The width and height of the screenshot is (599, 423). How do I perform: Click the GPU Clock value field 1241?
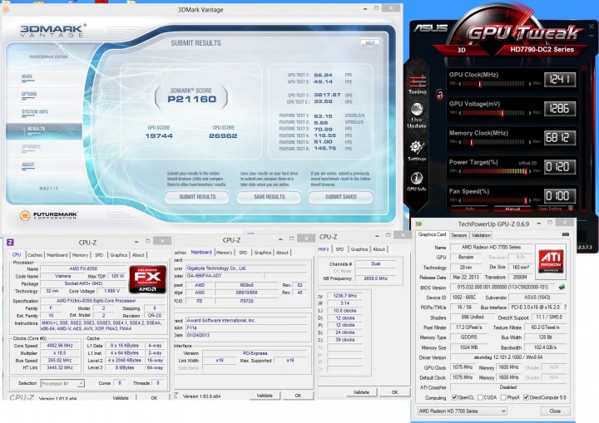click(560, 80)
